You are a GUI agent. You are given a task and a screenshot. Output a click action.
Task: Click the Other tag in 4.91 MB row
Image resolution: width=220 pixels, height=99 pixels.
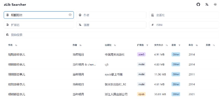click(176, 55)
